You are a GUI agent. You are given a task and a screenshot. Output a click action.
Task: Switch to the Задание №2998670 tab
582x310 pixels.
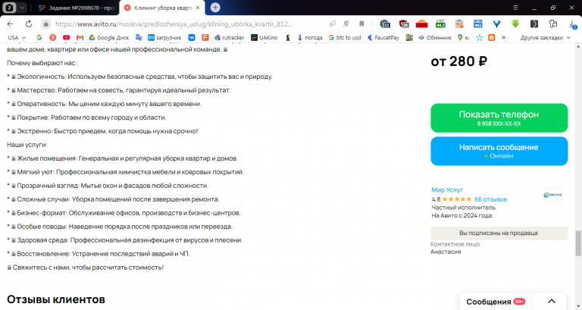pos(77,8)
